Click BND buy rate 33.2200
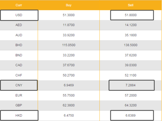162x121 pixels. coord(69,55)
